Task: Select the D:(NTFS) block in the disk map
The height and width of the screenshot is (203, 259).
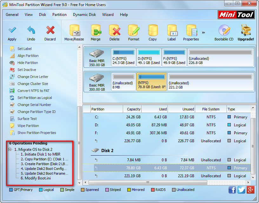Action: (x=149, y=57)
